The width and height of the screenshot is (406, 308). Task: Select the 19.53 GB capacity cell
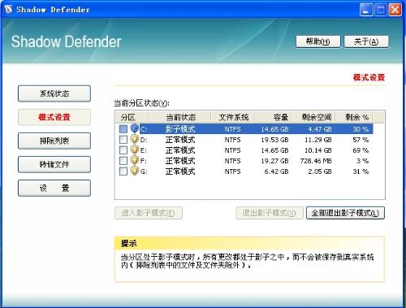(274, 140)
